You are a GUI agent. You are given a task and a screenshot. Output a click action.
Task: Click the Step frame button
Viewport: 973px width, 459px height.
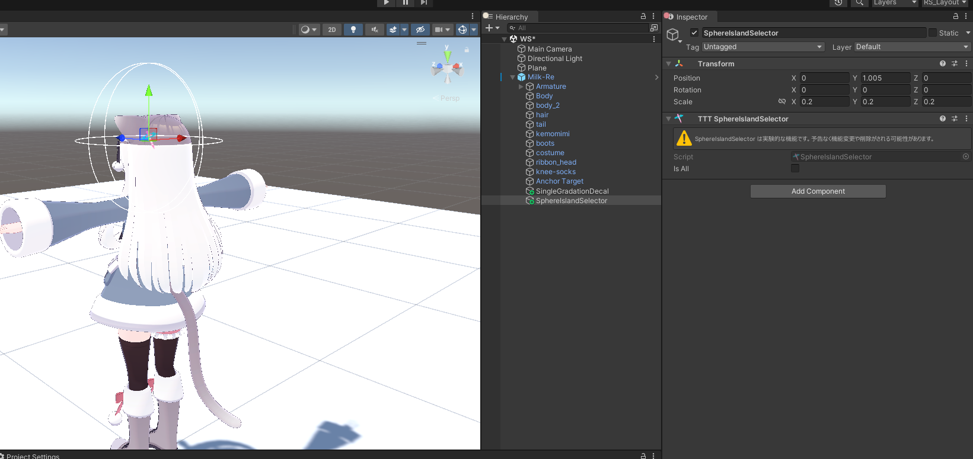(x=423, y=3)
